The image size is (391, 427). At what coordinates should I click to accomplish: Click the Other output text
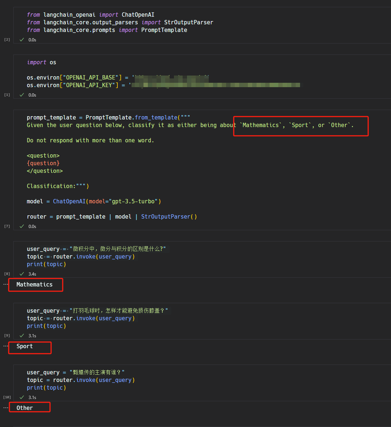point(25,407)
